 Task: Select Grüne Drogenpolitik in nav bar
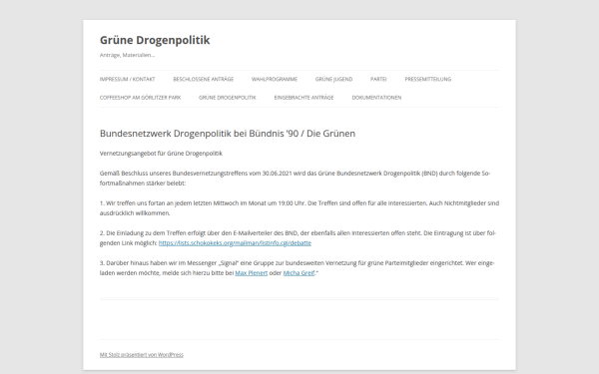point(228,98)
